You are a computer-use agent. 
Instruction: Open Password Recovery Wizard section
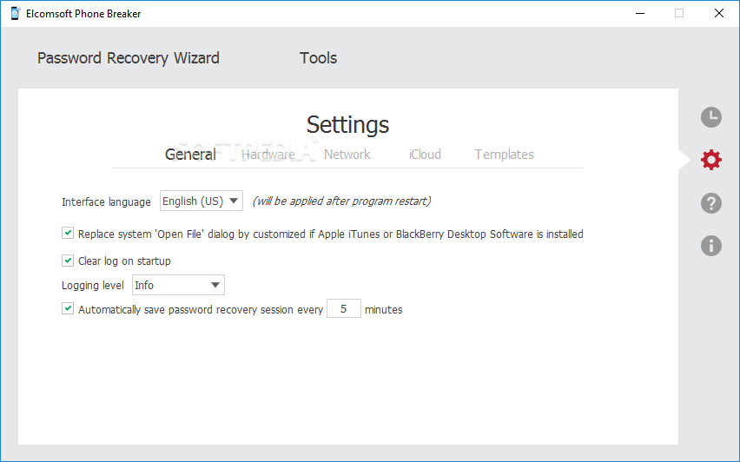pyautogui.click(x=129, y=58)
